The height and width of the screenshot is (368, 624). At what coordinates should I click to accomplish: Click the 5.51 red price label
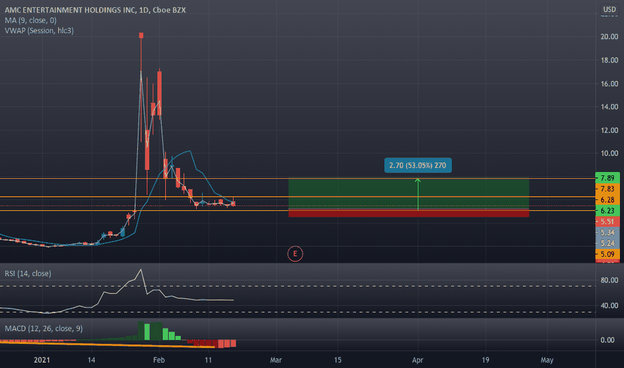(607, 221)
